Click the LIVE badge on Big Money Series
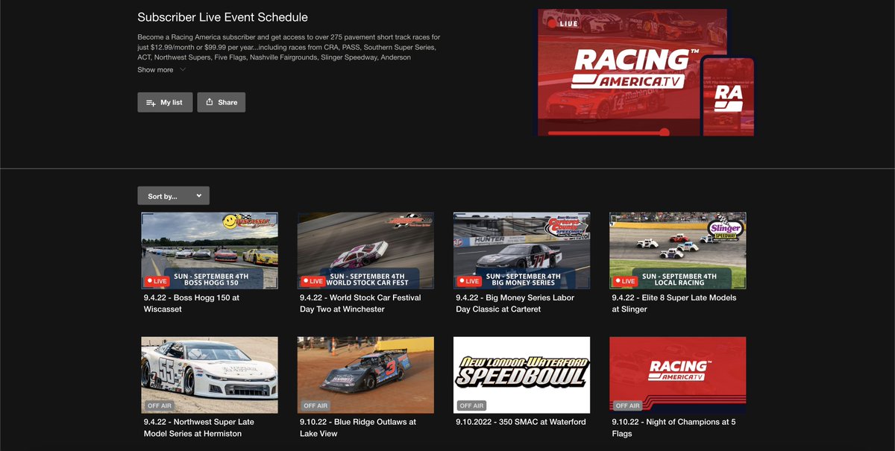Image resolution: width=895 pixels, height=451 pixels. [468, 281]
